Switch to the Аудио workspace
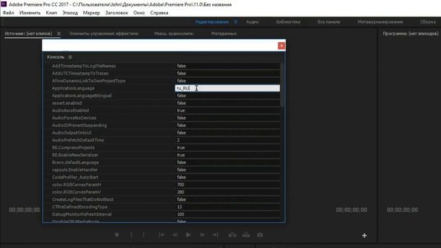The height and width of the screenshot is (248, 441). (x=252, y=21)
